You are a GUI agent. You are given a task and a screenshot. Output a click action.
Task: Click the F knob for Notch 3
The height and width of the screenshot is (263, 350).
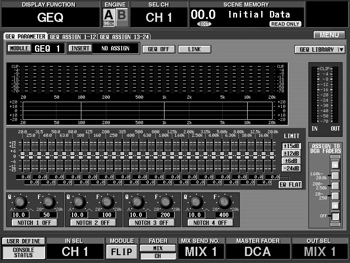coord(166,202)
